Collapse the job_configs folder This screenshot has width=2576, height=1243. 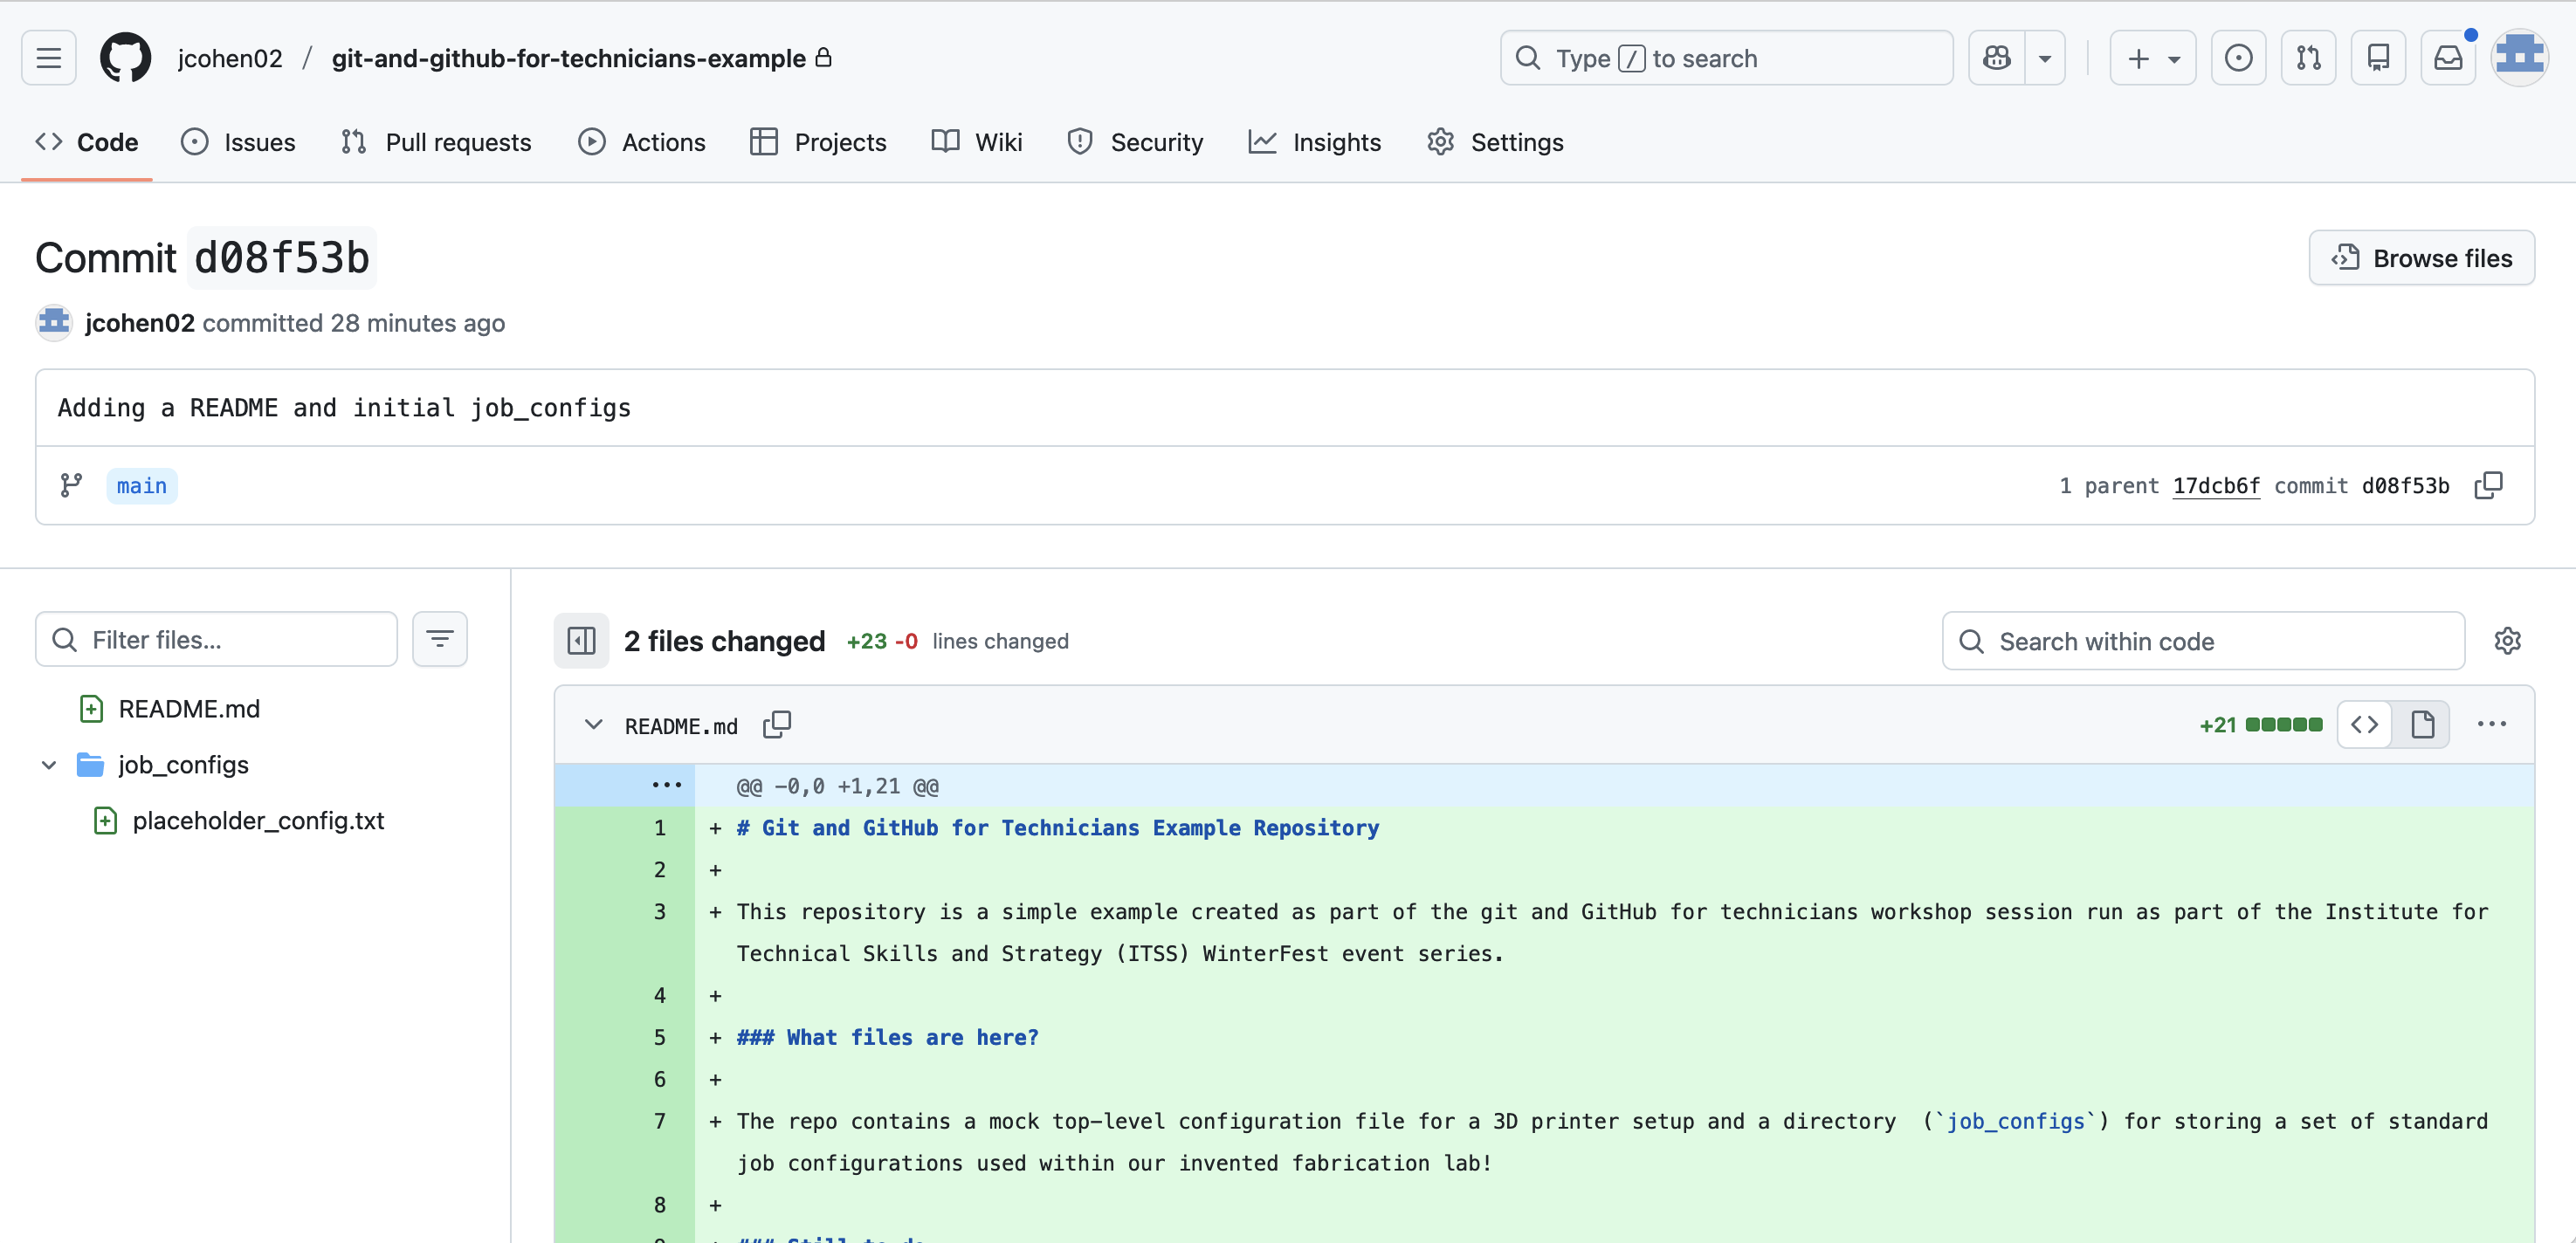coord(48,764)
